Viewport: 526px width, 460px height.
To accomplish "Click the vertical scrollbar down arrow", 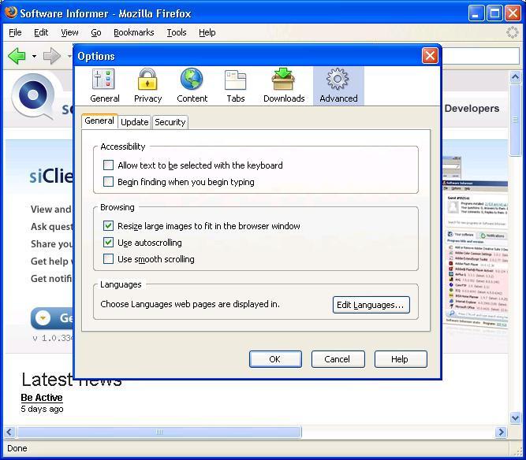I will tap(515, 417).
